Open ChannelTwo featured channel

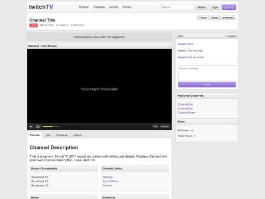185,109
